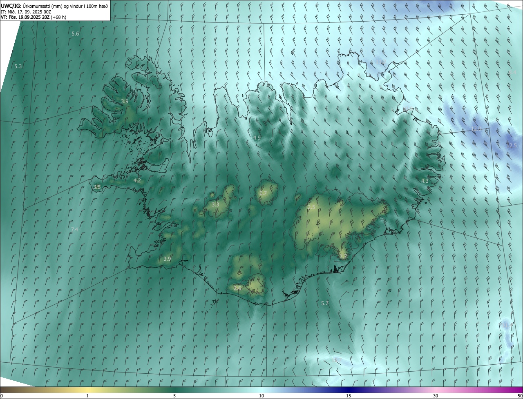The width and height of the screenshot is (523, 399).
Task: Click the 5.3 value label over the sea
Action: pos(18,66)
